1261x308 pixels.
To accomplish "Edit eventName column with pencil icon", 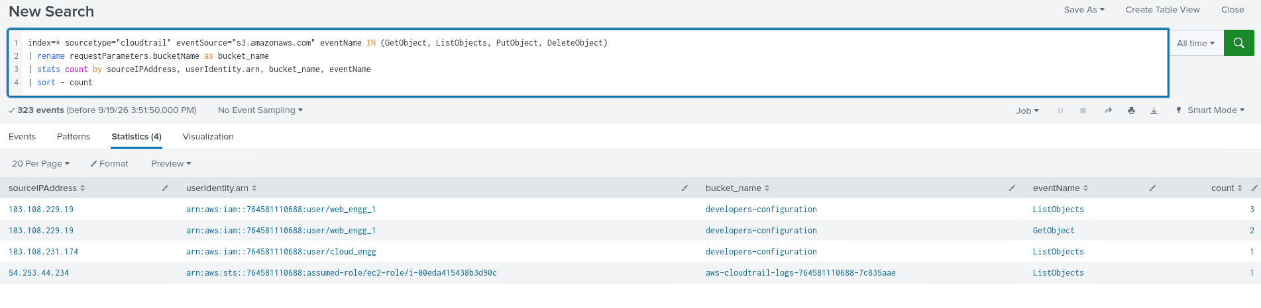I will click(x=1152, y=188).
